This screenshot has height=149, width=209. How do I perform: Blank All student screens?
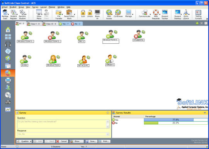(97, 14)
